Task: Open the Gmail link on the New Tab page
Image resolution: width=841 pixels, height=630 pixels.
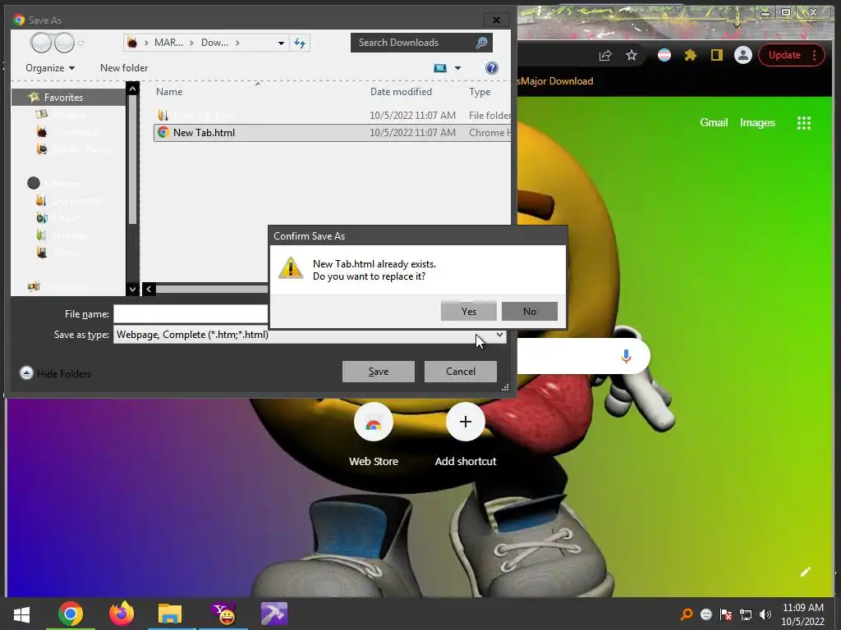Action: point(714,123)
